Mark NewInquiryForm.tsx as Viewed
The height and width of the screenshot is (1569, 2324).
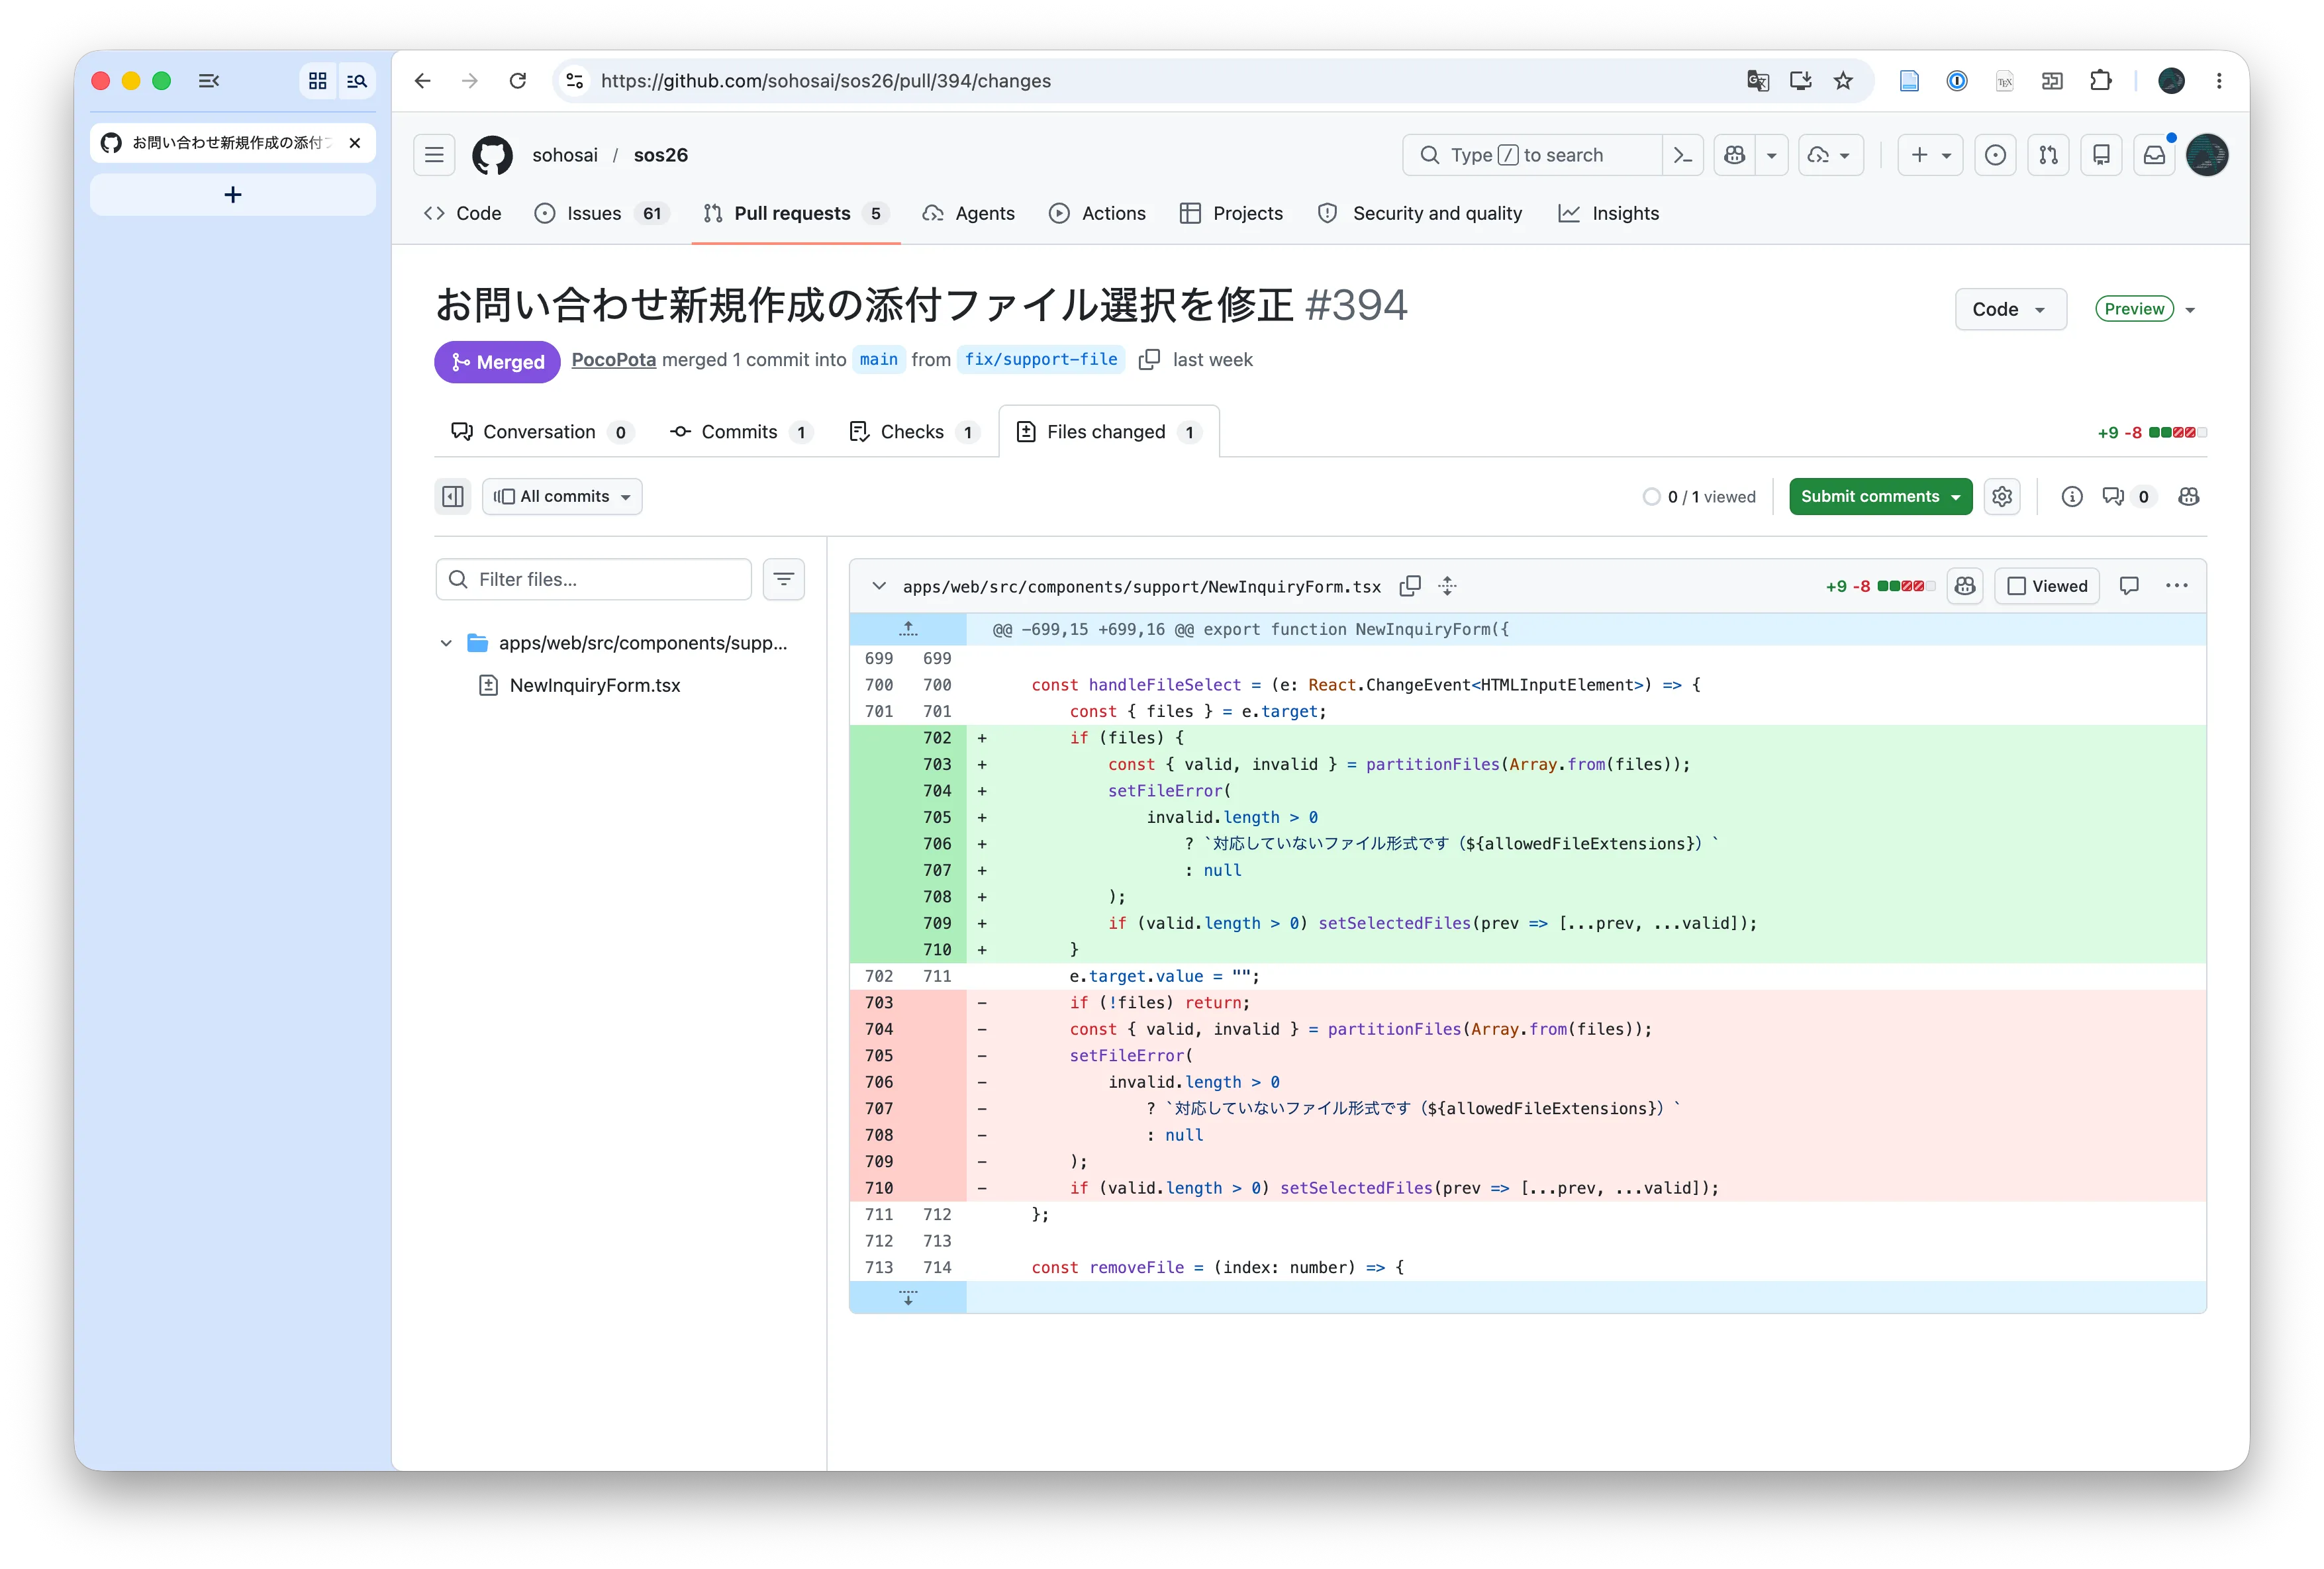[2047, 586]
